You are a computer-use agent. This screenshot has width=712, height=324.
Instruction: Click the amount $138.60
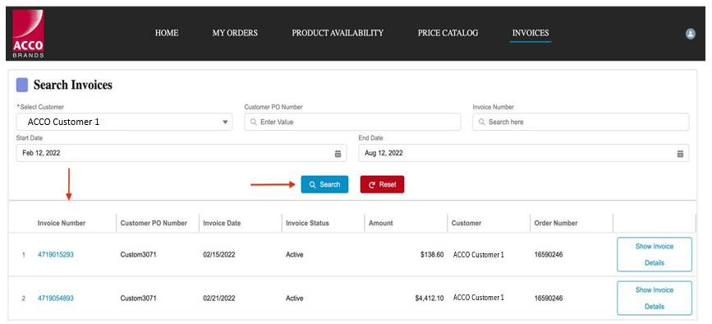click(432, 255)
